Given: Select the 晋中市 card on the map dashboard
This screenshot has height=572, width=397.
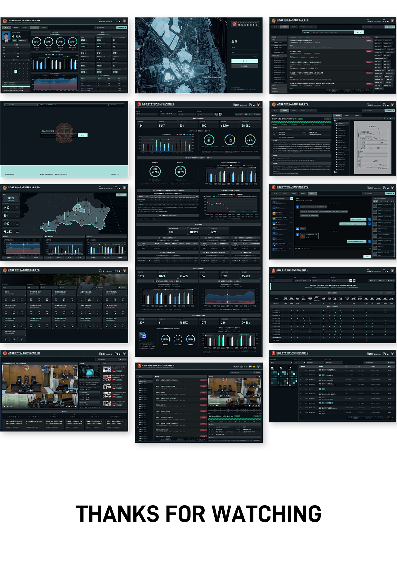Looking at the screenshot, I should pos(11,199).
